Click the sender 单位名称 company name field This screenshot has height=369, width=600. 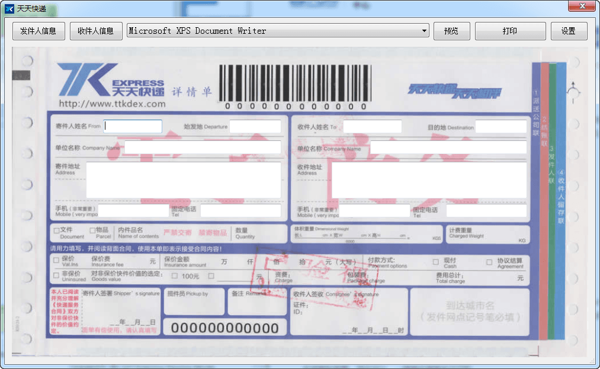[203, 147]
